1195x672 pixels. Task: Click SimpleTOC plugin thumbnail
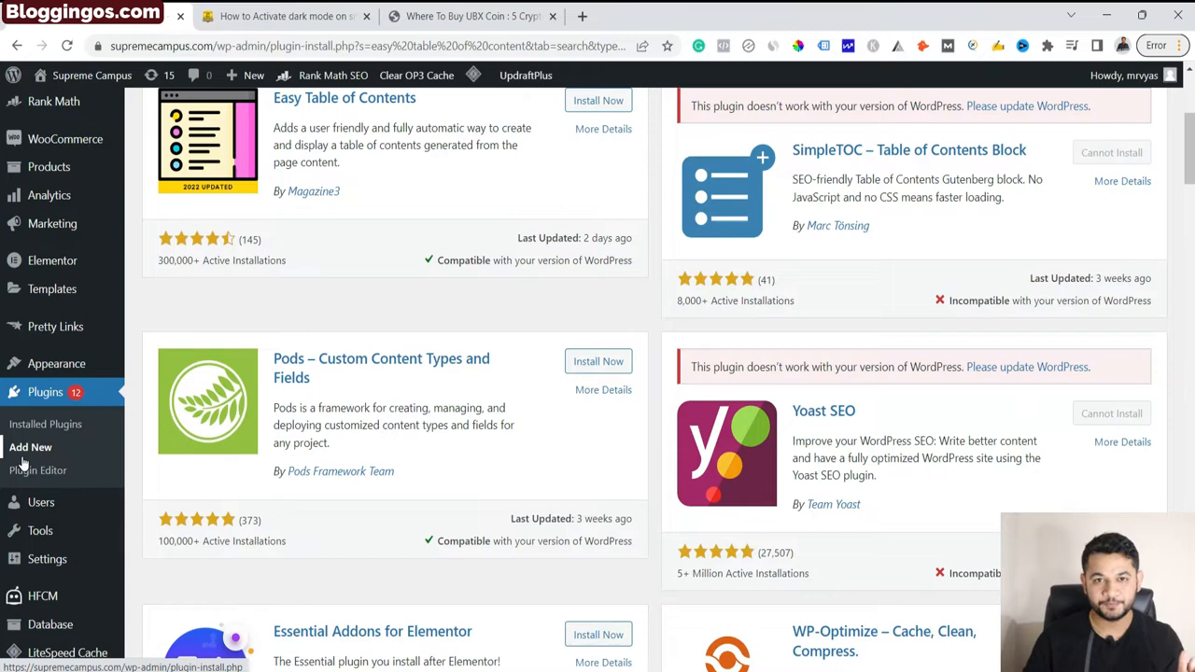tap(727, 191)
